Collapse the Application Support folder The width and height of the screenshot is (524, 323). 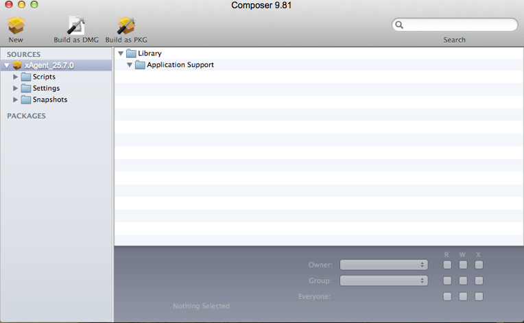[x=130, y=64]
